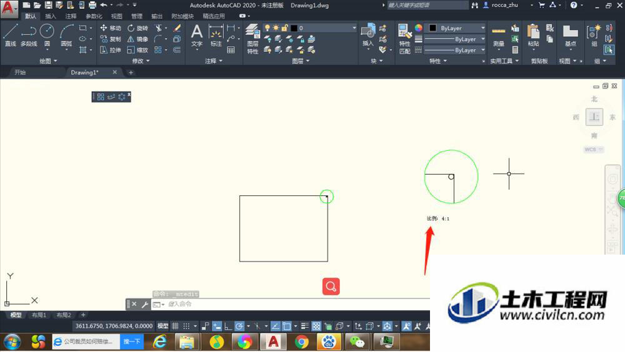Click the new drawing tab plus button
The height and width of the screenshot is (352, 625).
tap(131, 72)
